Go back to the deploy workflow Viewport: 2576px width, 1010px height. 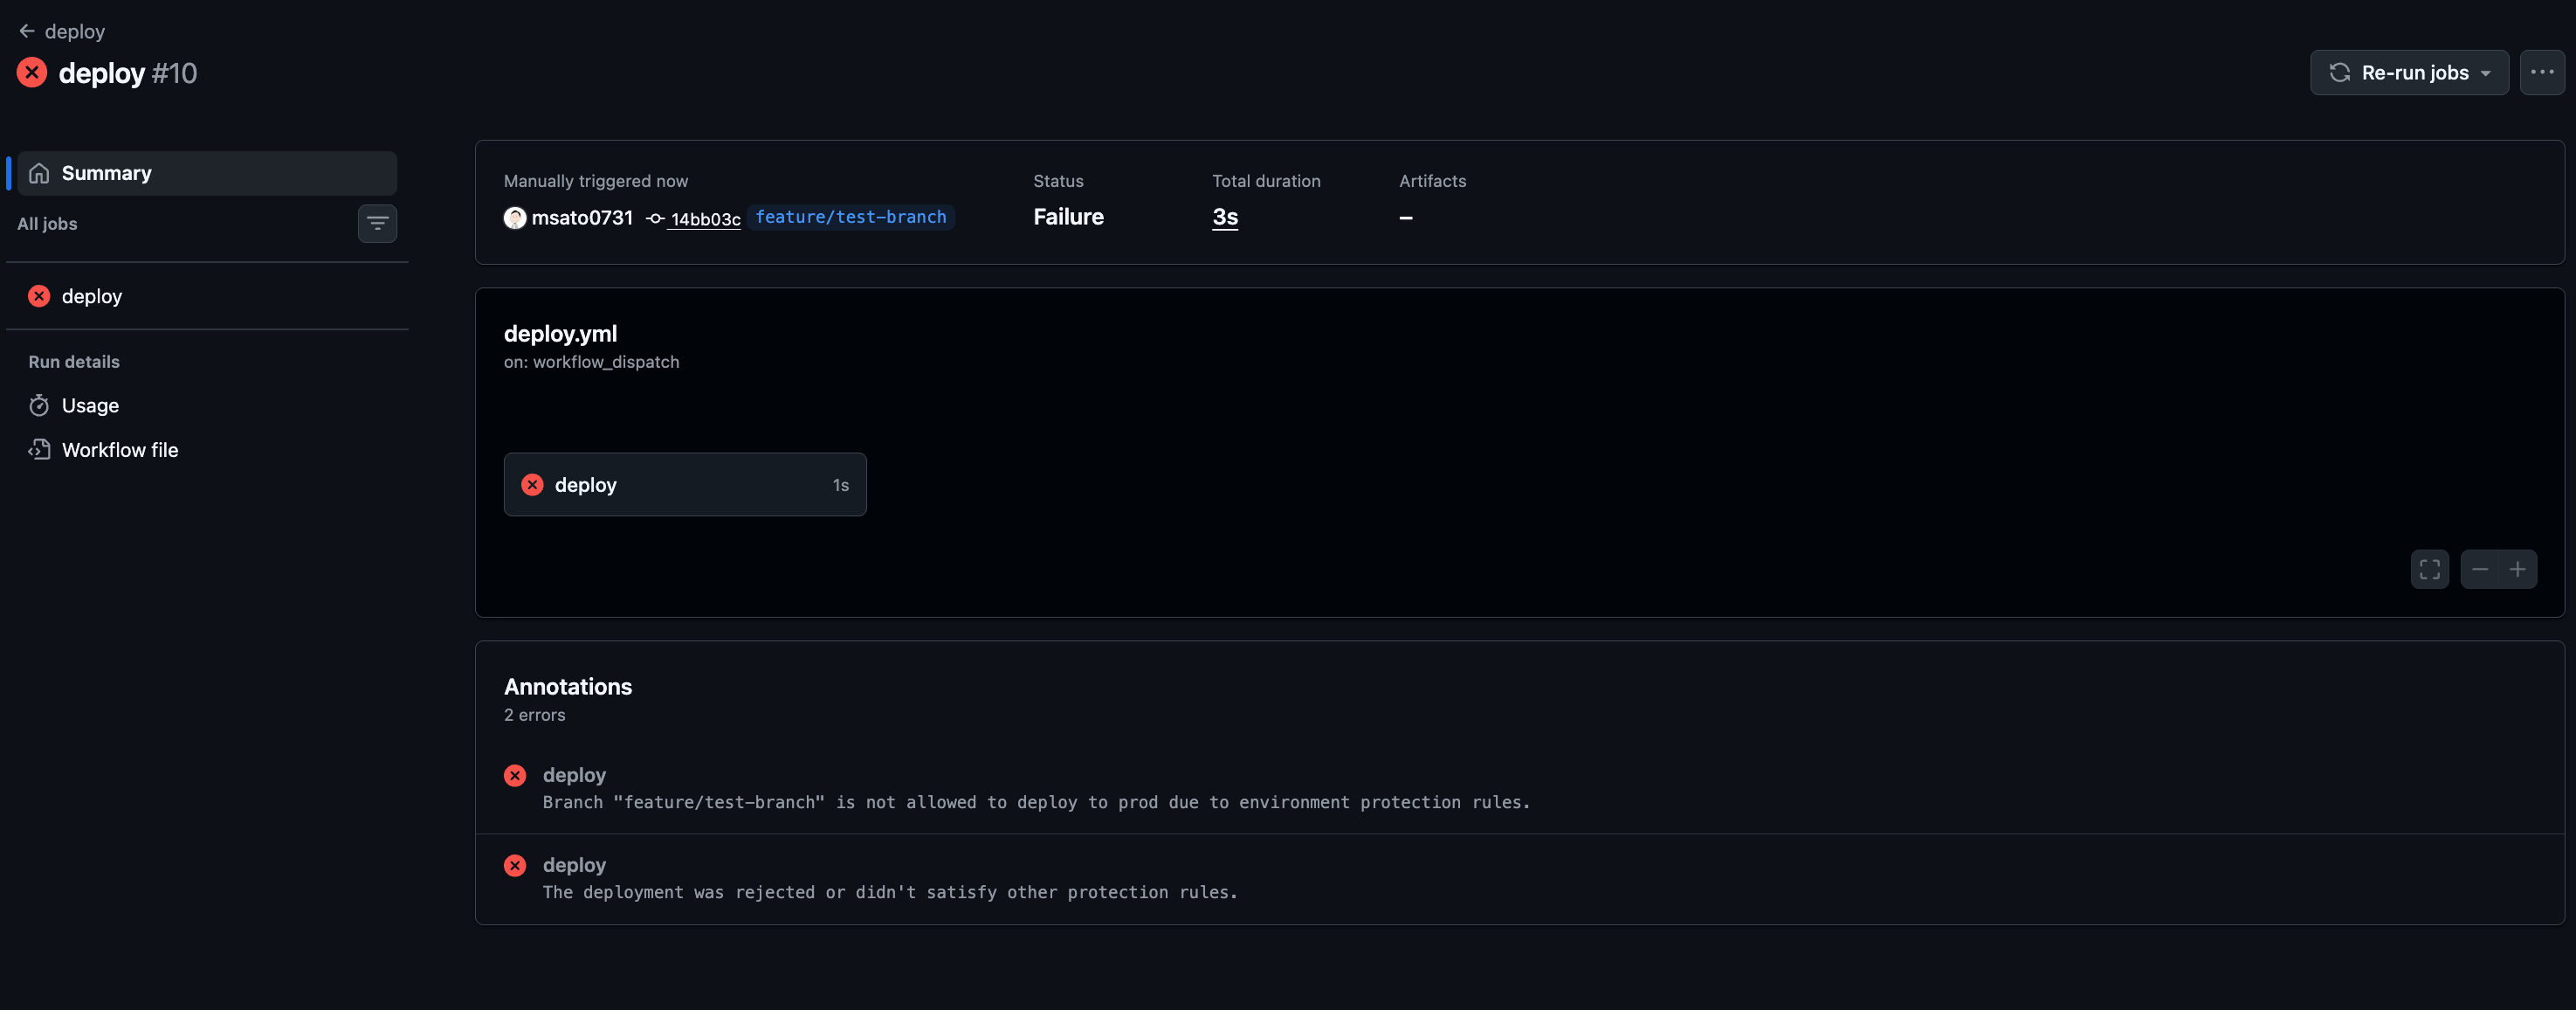click(x=62, y=31)
